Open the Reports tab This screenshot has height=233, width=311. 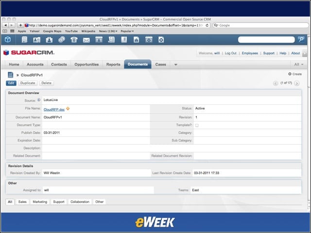[x=113, y=65]
